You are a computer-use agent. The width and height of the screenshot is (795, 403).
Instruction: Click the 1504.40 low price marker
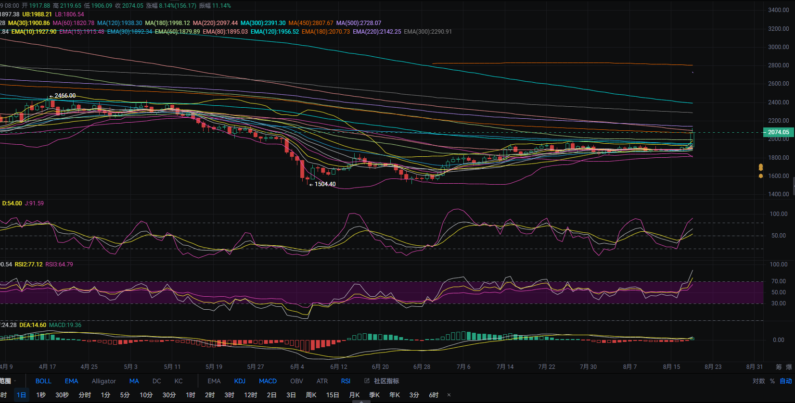click(325, 184)
